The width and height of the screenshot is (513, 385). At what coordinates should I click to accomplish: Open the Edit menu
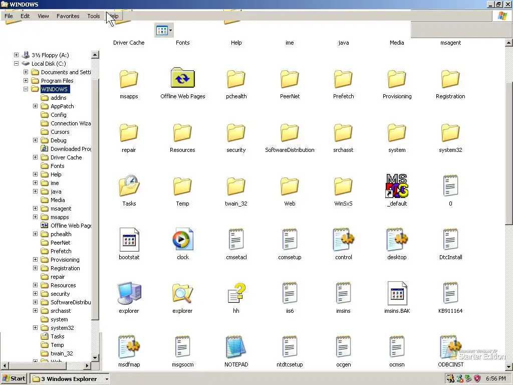(x=25, y=16)
